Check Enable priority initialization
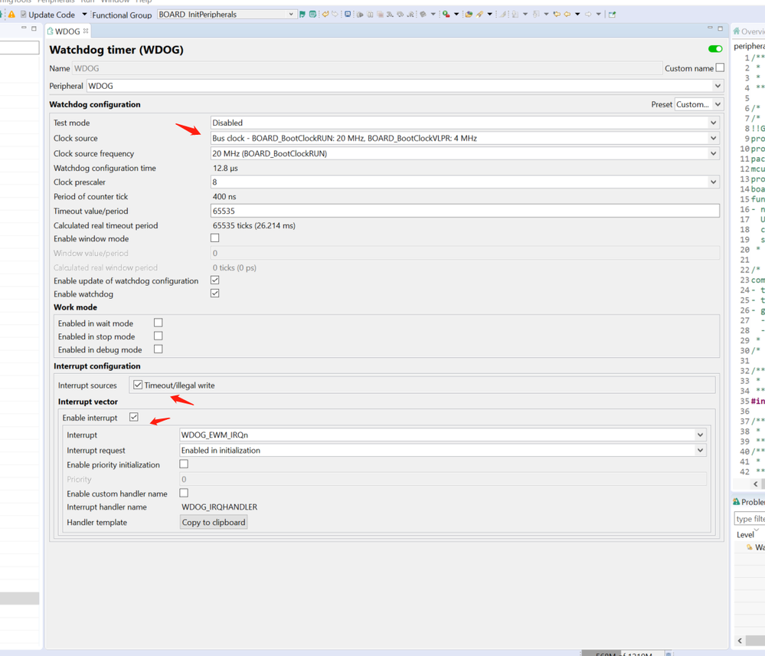The width and height of the screenshot is (765, 656). point(184,464)
